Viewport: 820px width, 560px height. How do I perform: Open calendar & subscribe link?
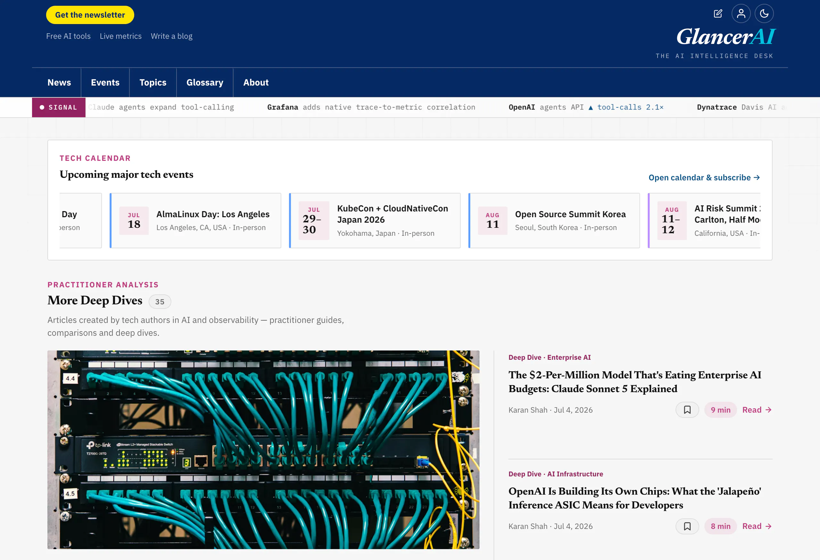[704, 177]
